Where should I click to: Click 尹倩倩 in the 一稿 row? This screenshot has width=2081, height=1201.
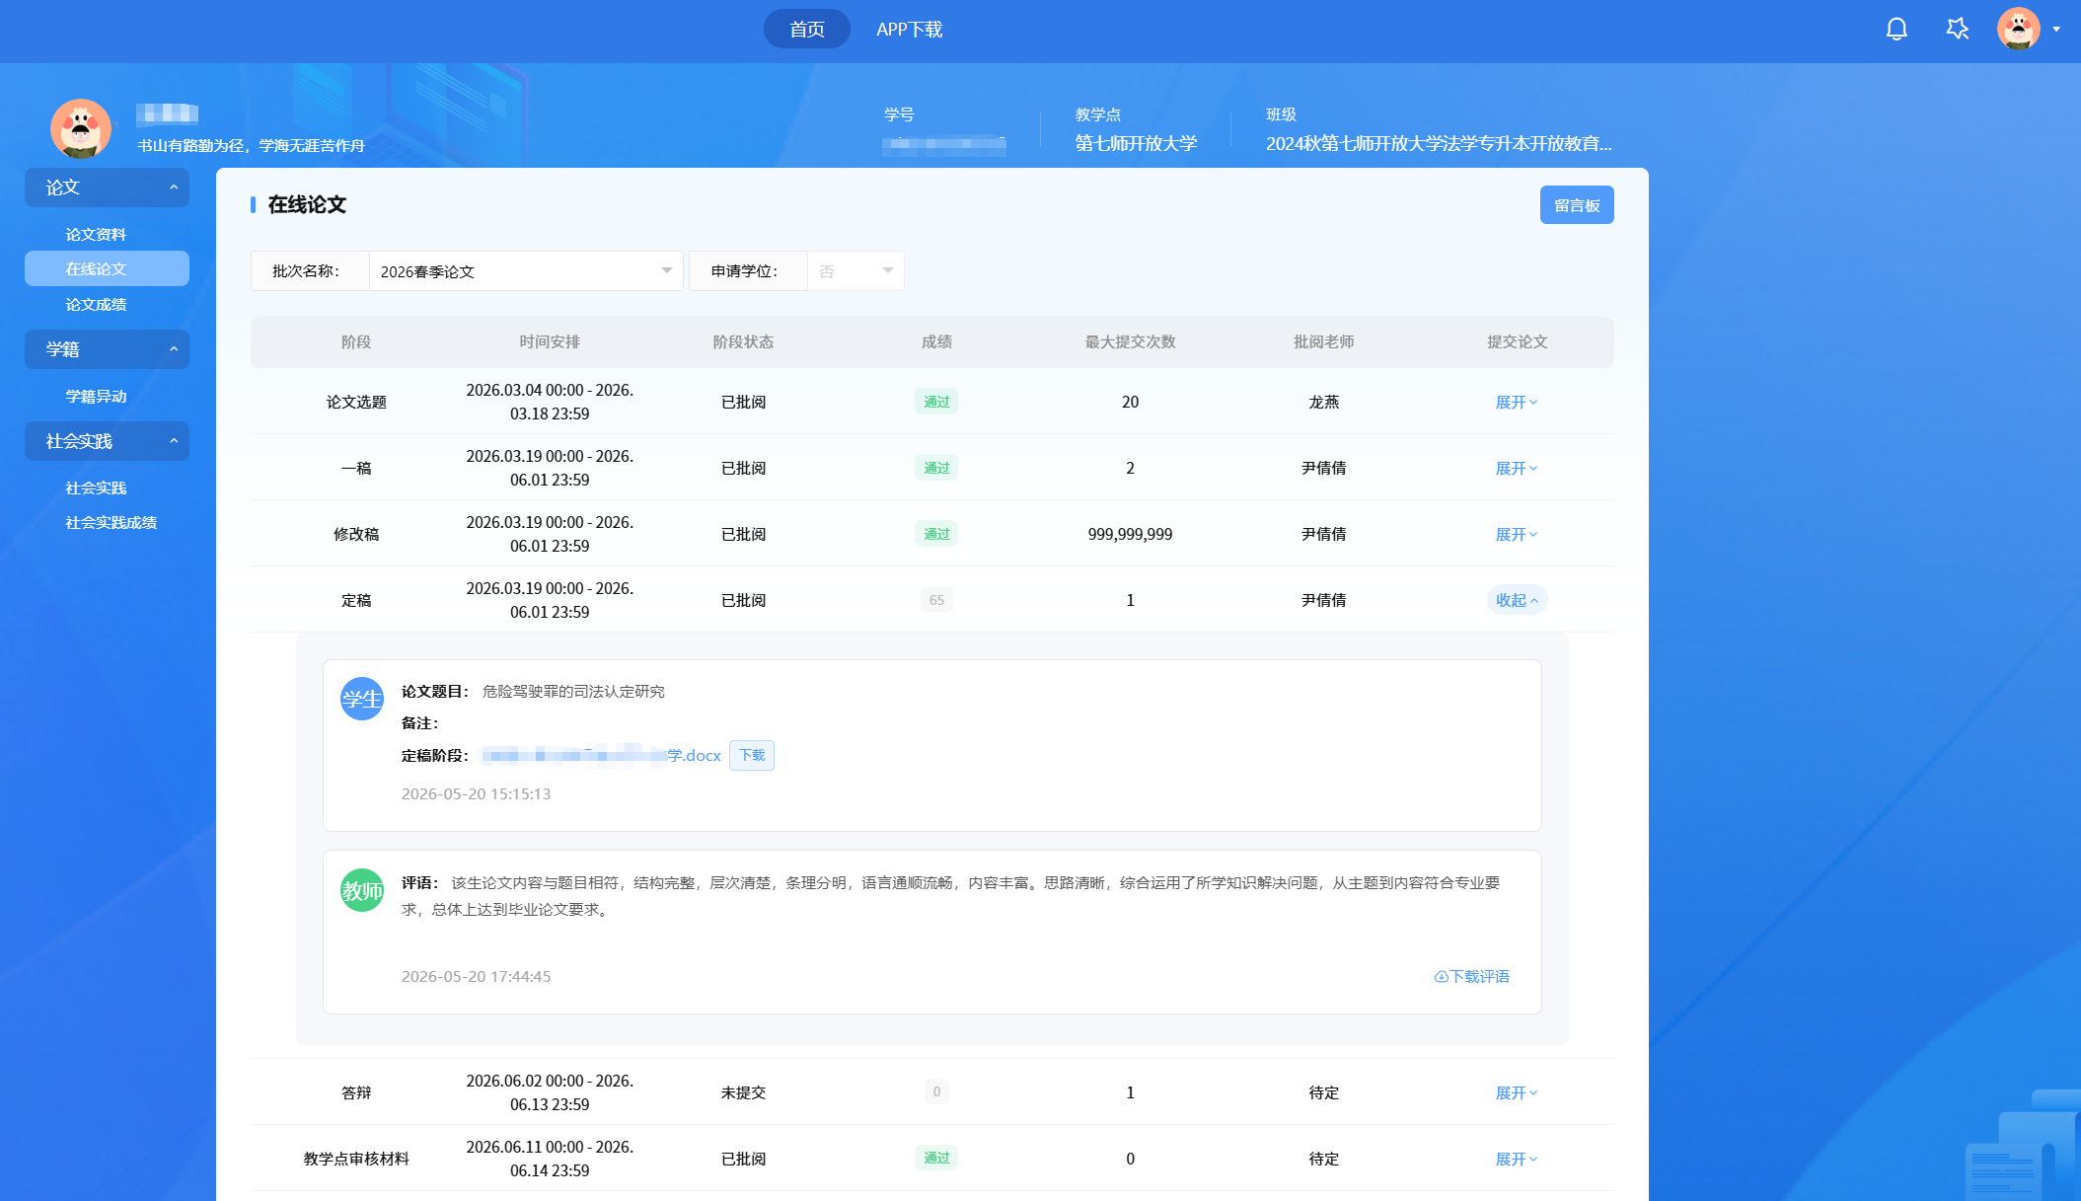(x=1323, y=468)
